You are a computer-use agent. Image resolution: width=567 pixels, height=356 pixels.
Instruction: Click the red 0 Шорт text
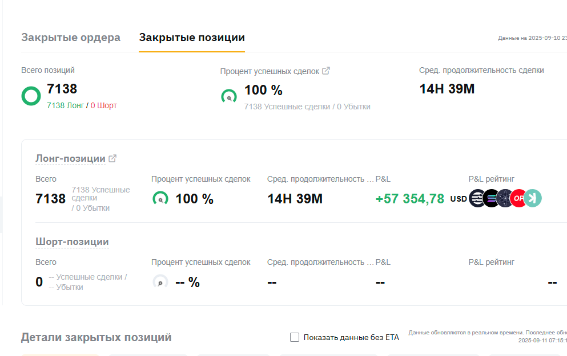[x=103, y=106]
